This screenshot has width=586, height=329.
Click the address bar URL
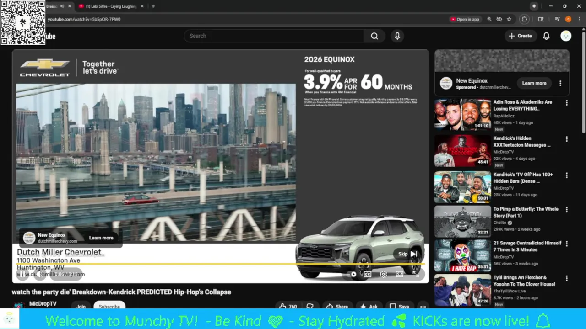[x=84, y=19]
